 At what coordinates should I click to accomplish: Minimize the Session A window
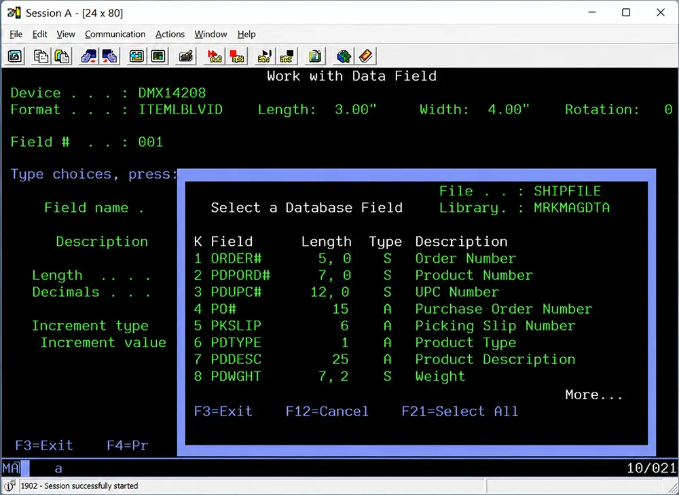592,12
